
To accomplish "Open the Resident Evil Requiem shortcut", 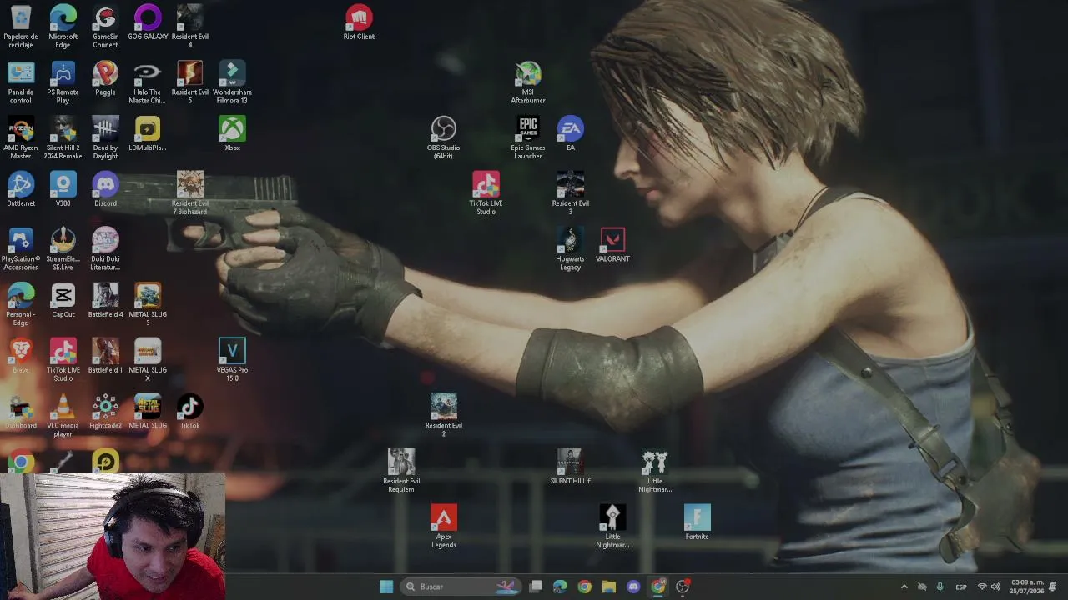I will pyautogui.click(x=401, y=472).
